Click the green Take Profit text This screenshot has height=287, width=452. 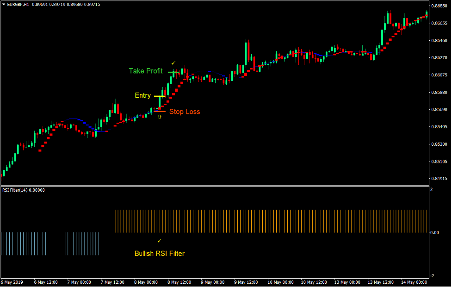pos(145,71)
